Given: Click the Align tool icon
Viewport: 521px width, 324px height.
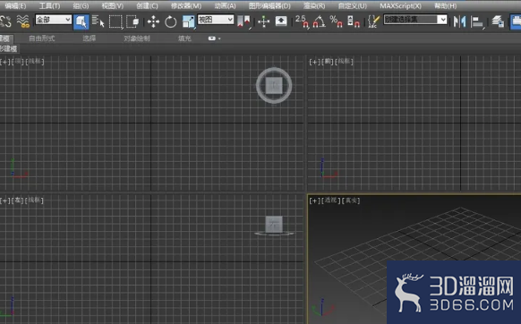Looking at the screenshot, I should pyautogui.click(x=477, y=22).
